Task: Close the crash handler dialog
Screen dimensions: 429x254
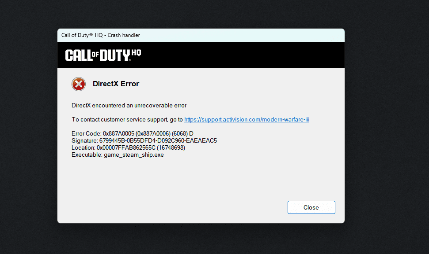Action: [x=311, y=207]
